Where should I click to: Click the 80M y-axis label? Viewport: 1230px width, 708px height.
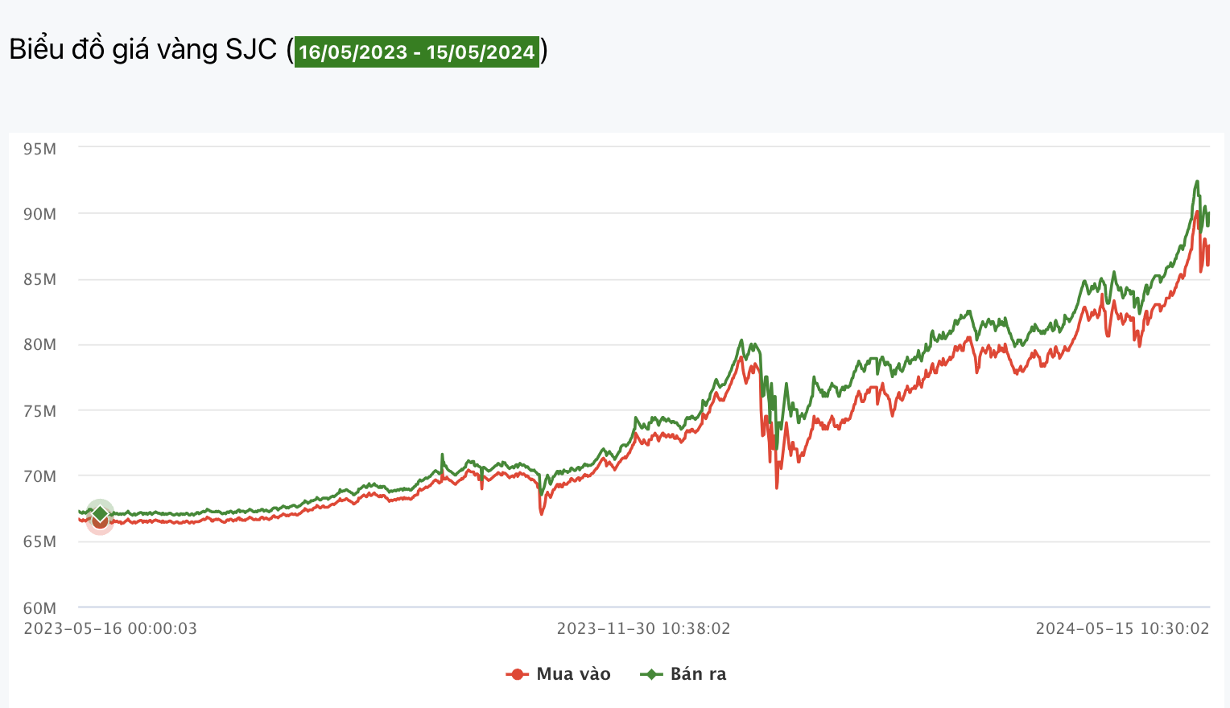[40, 345]
